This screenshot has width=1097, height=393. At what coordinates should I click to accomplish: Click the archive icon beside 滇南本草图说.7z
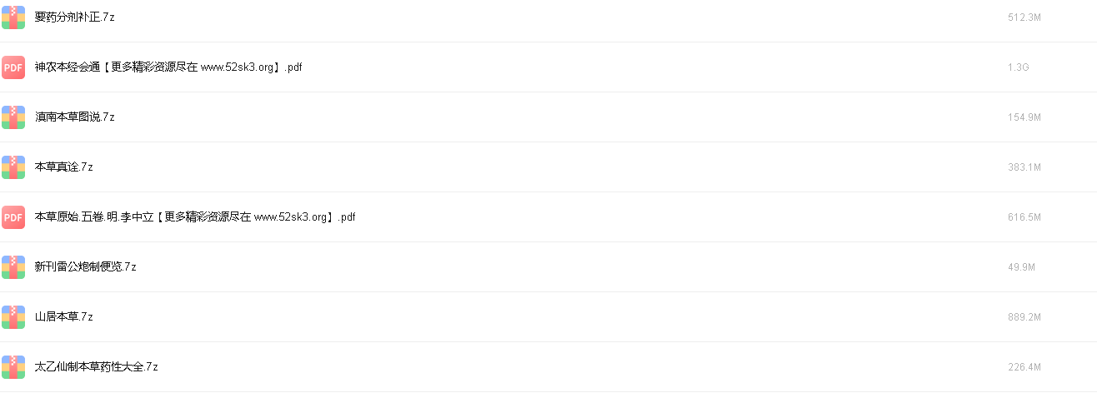13,117
